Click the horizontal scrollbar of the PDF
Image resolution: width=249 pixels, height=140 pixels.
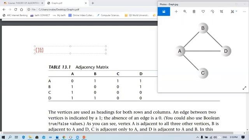tap(118, 133)
